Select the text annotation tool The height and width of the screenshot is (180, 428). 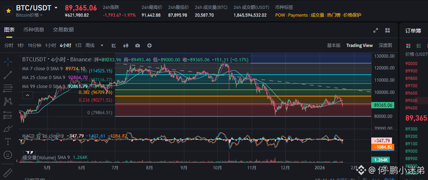(x=8, y=142)
